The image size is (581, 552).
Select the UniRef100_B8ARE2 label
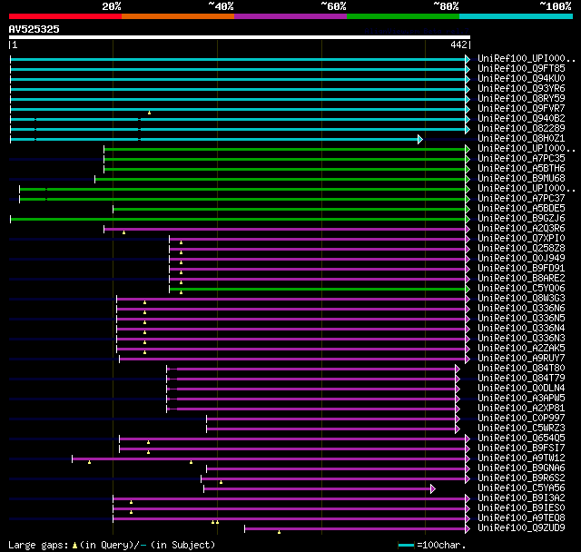[521, 279]
